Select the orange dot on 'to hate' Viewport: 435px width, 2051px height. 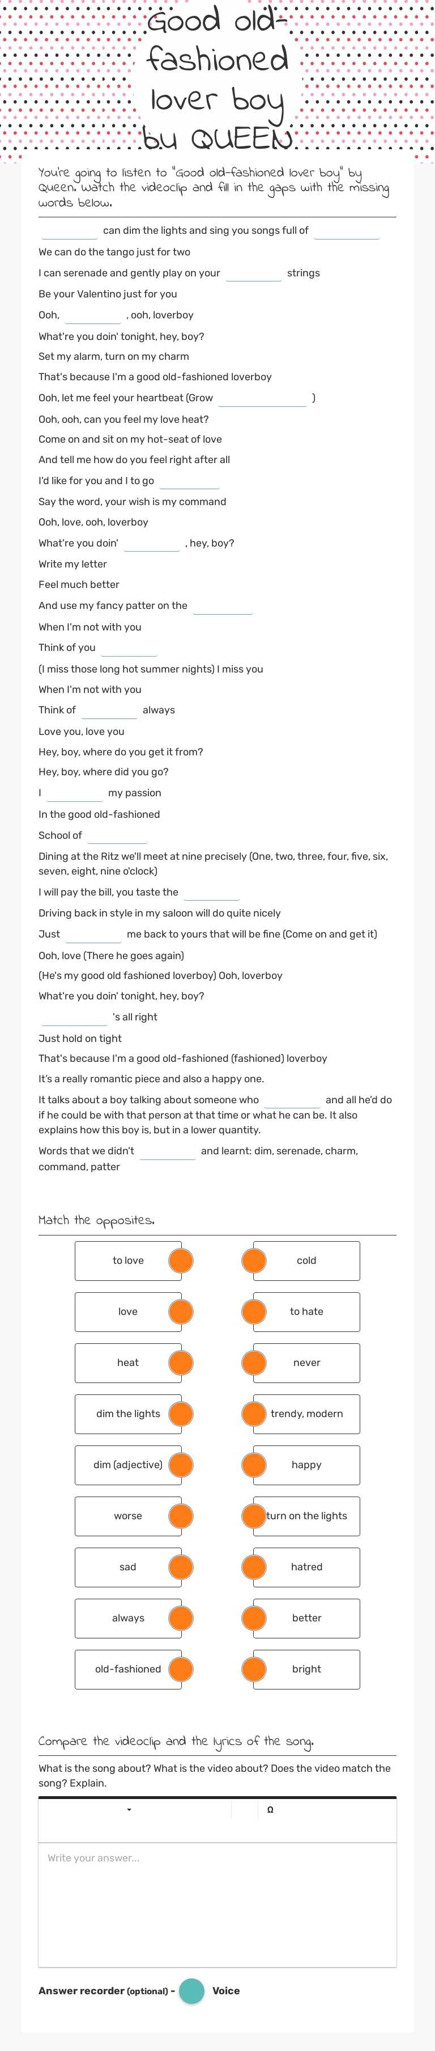254,1312
